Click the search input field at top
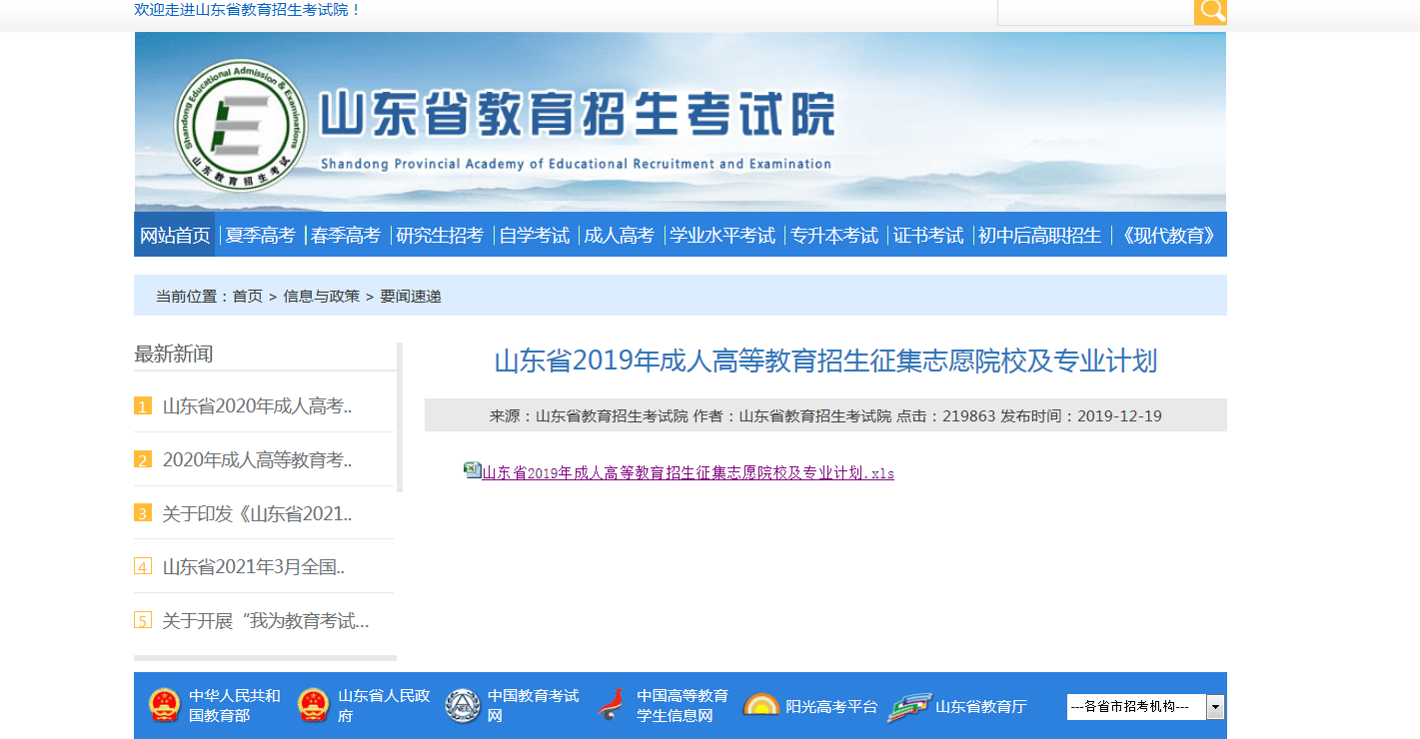This screenshot has width=1420, height=739. click(x=1095, y=11)
